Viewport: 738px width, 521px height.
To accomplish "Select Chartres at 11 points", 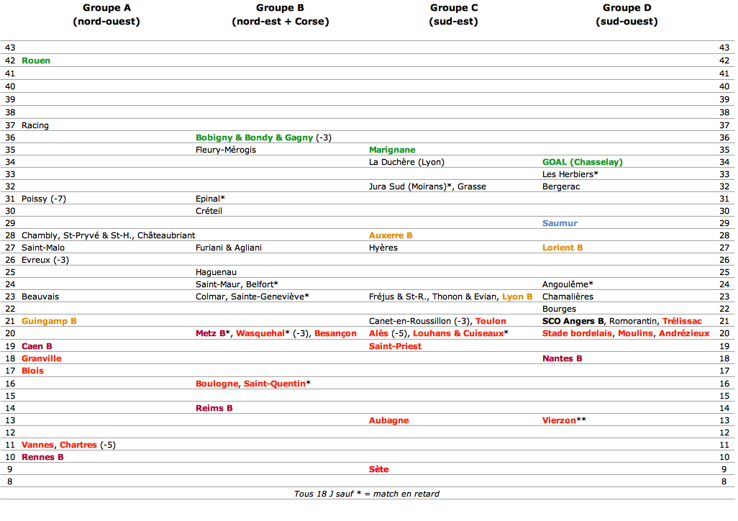I will pyautogui.click(x=78, y=445).
